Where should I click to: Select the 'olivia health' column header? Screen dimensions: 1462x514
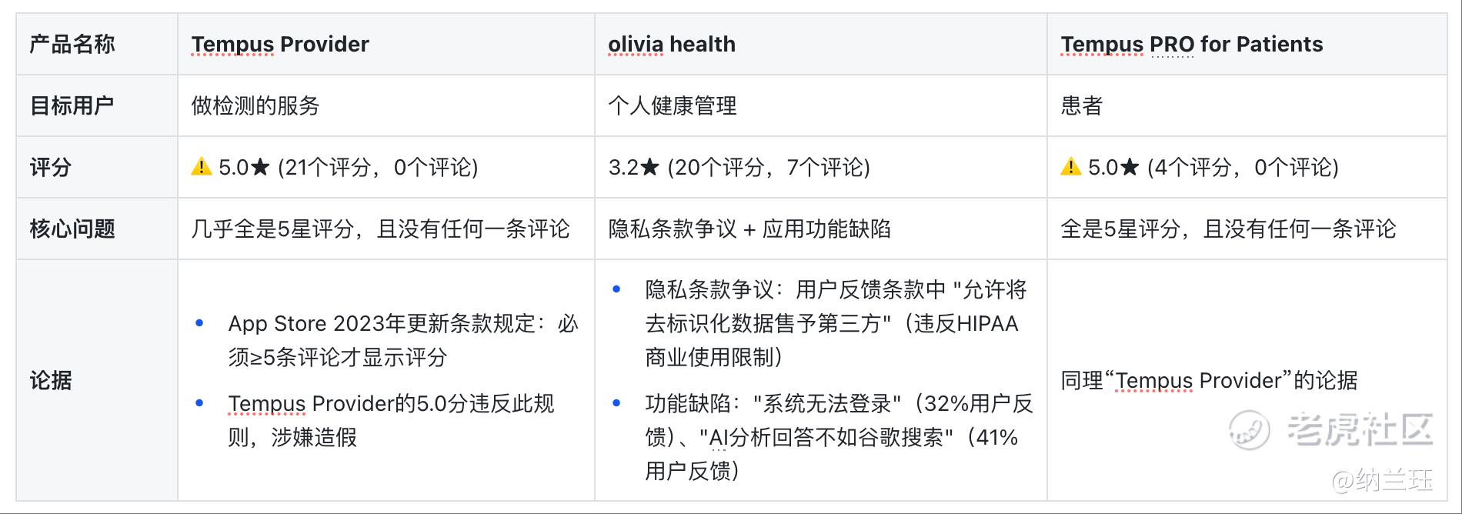pyautogui.click(x=671, y=45)
